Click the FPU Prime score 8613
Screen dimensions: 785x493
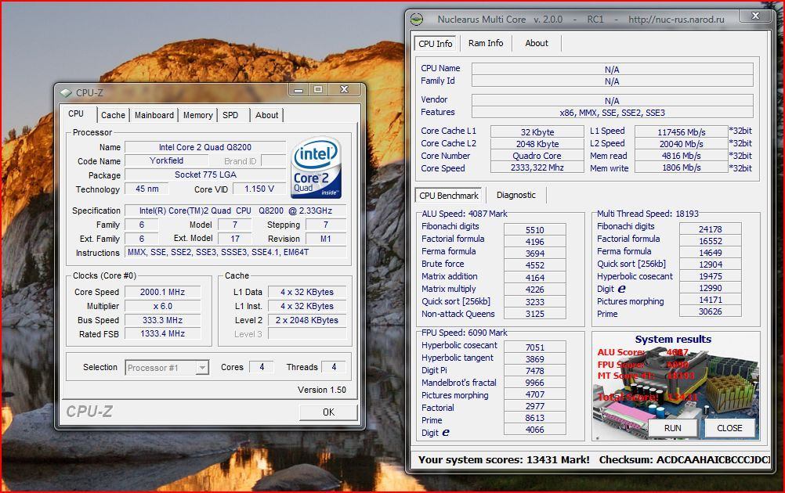[x=534, y=418]
